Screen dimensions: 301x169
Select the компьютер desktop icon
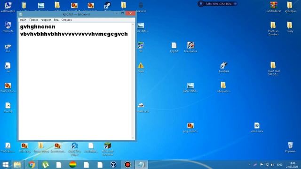(8, 7)
